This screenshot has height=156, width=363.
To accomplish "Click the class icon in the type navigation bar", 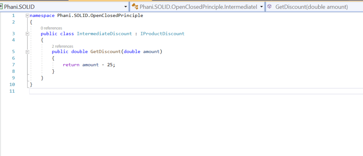I will point(135,7).
